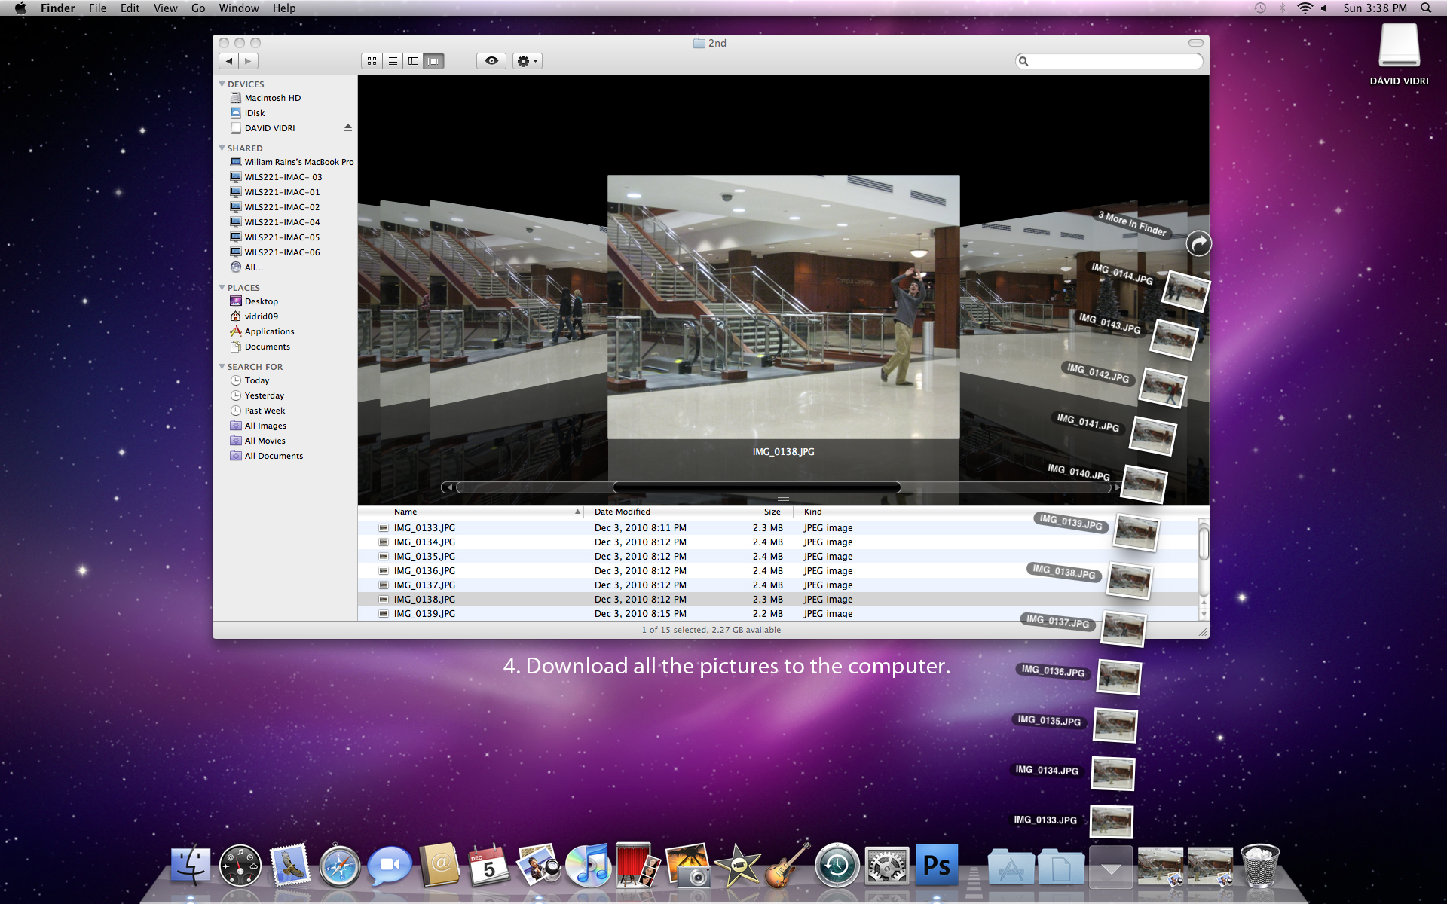The width and height of the screenshot is (1447, 904).
Task: Click Cover Flow scrollbar left arrow
Action: [449, 487]
